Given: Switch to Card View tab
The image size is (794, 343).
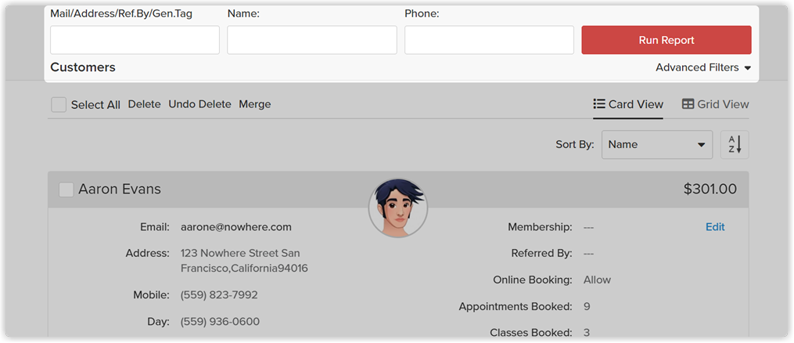Looking at the screenshot, I should click(x=628, y=104).
